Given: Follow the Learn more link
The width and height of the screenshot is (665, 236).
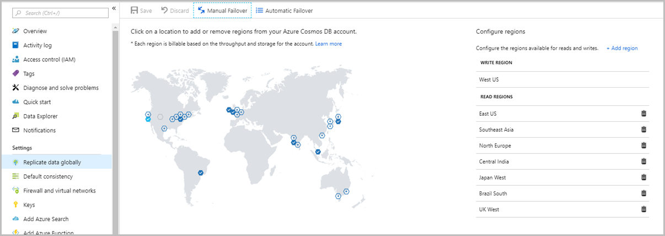Looking at the screenshot, I should pos(329,44).
